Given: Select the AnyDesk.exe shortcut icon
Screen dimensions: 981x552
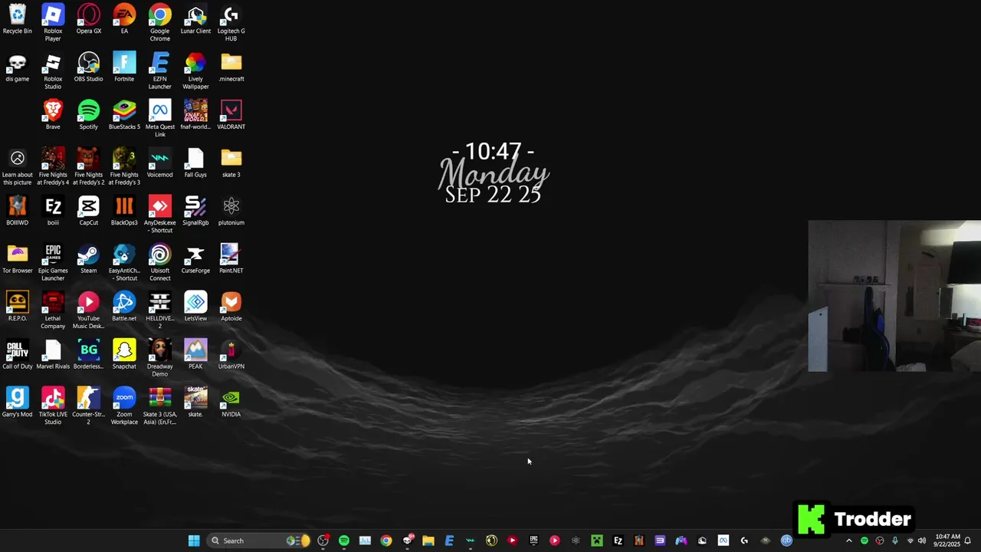Looking at the screenshot, I should [x=159, y=215].
